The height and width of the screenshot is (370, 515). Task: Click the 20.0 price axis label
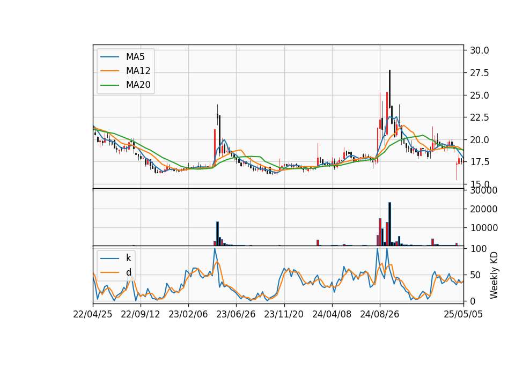480,140
